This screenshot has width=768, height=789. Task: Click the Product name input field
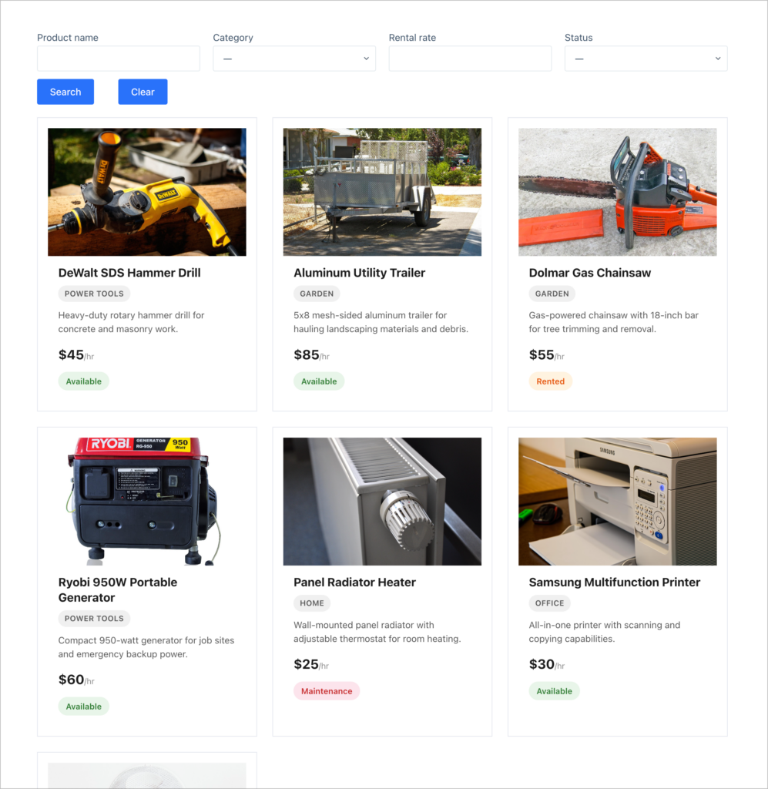[x=118, y=58]
